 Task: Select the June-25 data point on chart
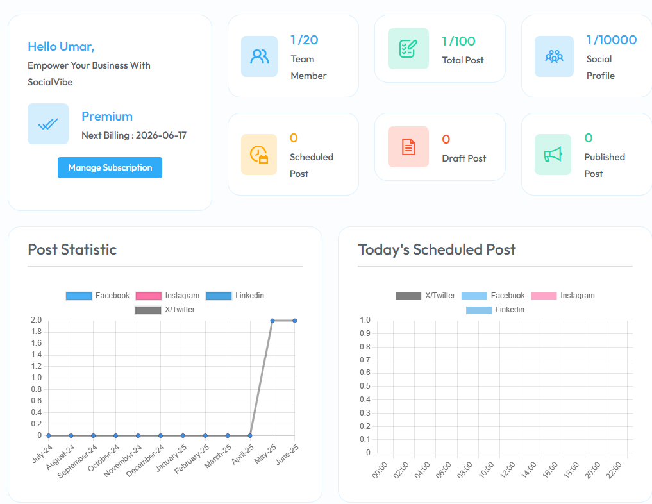pos(295,321)
